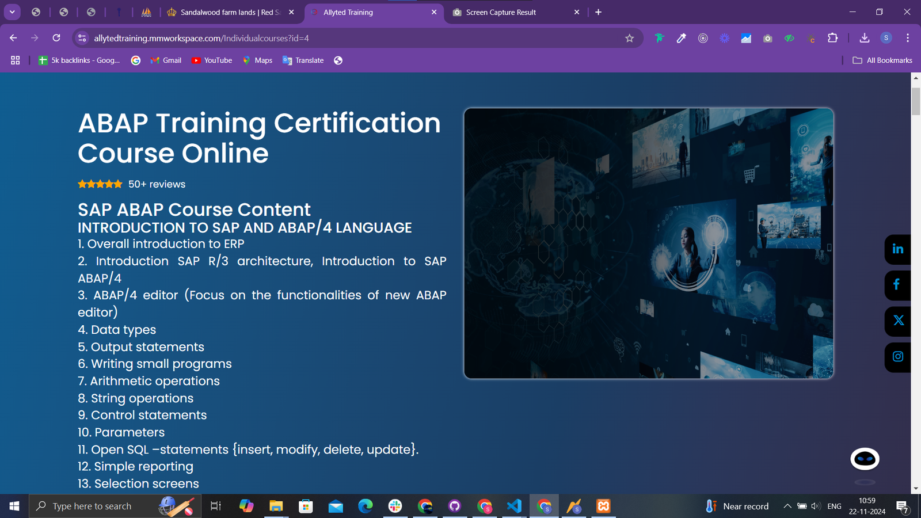Click the address bar URL field
This screenshot has height=518, width=921.
tap(357, 38)
